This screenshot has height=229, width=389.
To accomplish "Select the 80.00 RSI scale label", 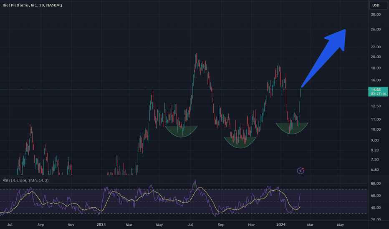I will [376, 184].
